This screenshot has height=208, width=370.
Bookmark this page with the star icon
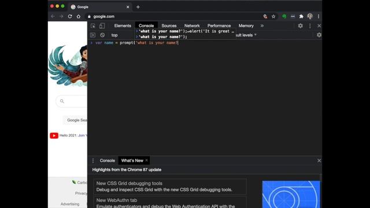[273, 16]
